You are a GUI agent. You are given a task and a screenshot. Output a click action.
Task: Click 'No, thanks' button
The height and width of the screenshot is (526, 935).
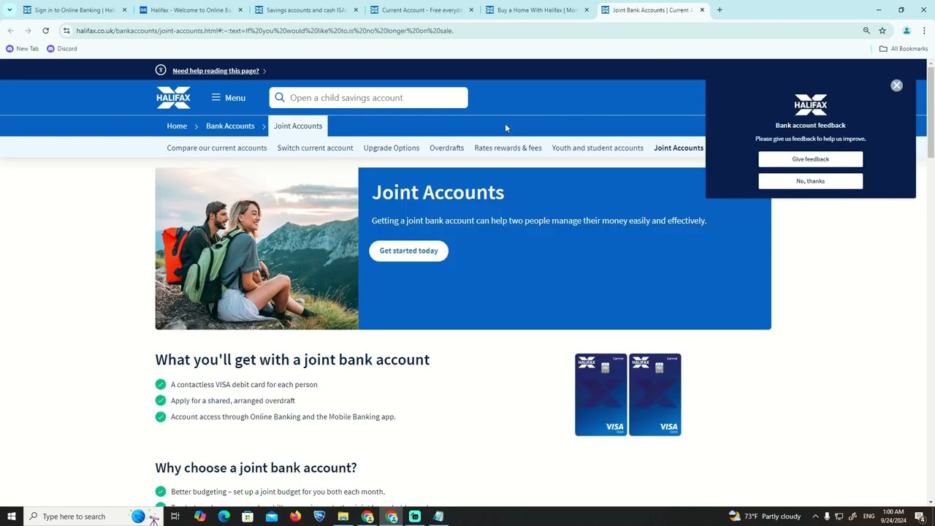point(810,181)
